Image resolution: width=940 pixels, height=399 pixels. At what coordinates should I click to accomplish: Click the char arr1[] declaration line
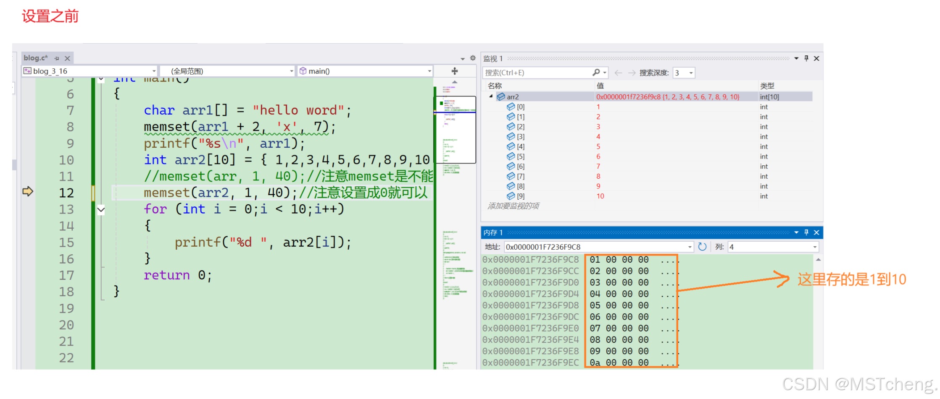pyautogui.click(x=248, y=110)
